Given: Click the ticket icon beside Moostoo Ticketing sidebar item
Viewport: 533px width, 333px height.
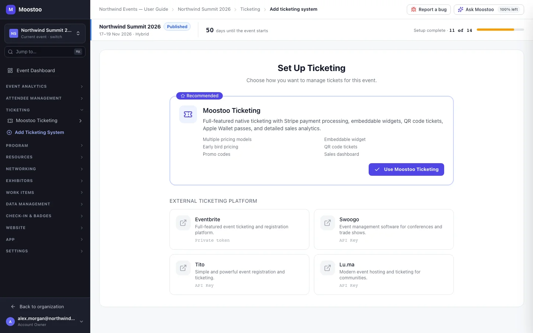Looking at the screenshot, I should click(x=10, y=121).
